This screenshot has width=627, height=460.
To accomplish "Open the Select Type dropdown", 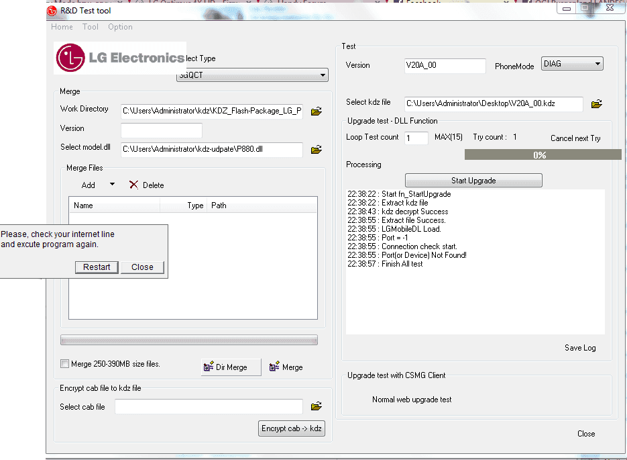I will 252,75.
